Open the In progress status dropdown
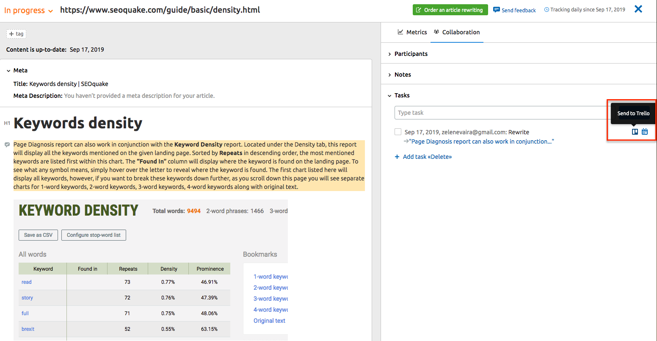The image size is (657, 341). click(28, 11)
